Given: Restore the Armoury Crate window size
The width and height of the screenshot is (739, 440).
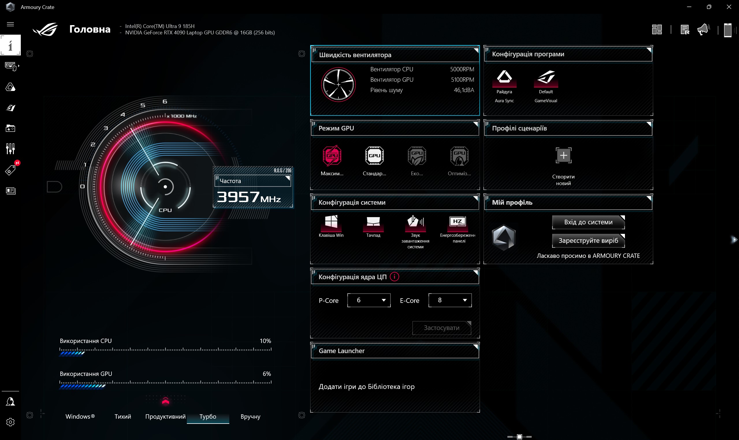Looking at the screenshot, I should click(x=709, y=7).
